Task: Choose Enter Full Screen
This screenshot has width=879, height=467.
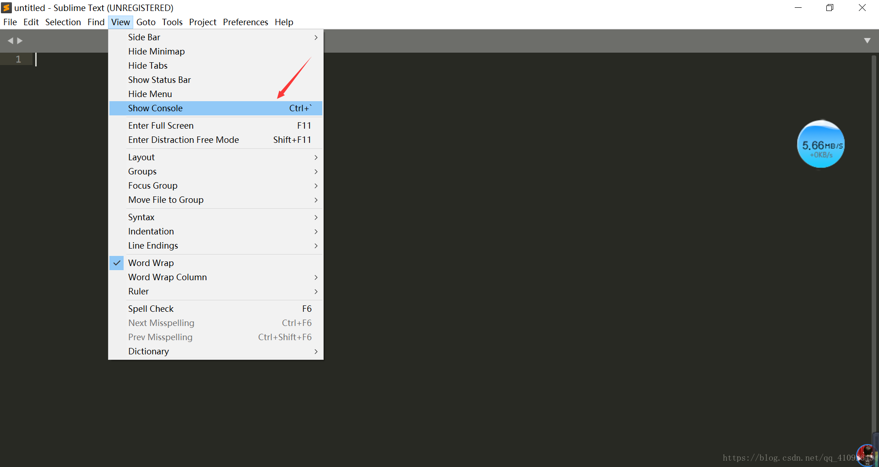Action: [216, 125]
